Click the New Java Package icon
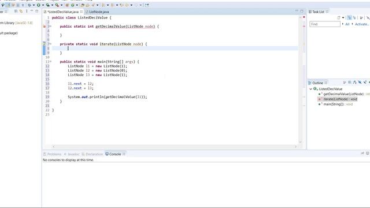 pyautogui.click(x=67, y=5)
